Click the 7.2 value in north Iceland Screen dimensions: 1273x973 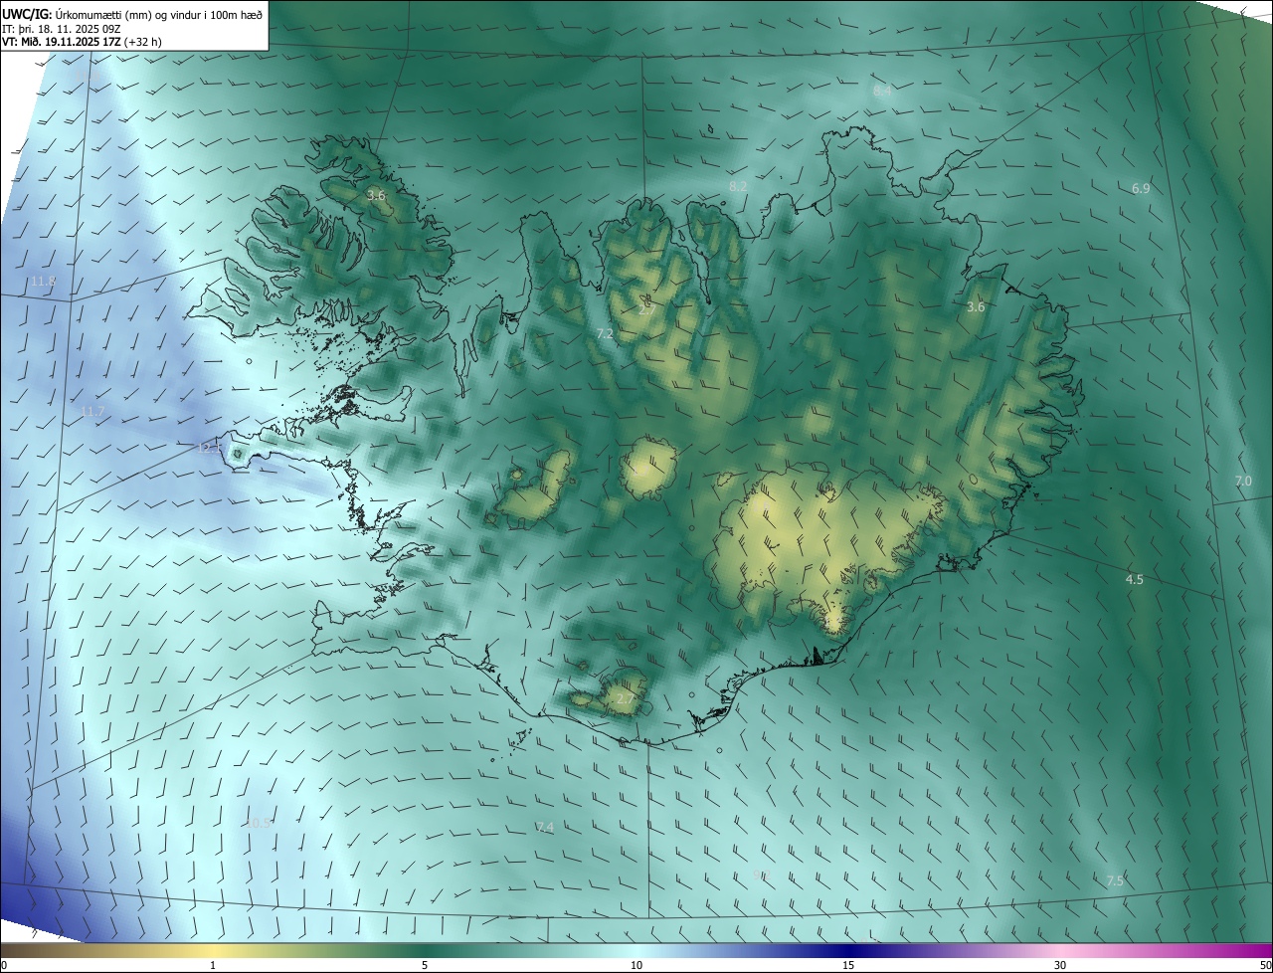pyautogui.click(x=605, y=333)
